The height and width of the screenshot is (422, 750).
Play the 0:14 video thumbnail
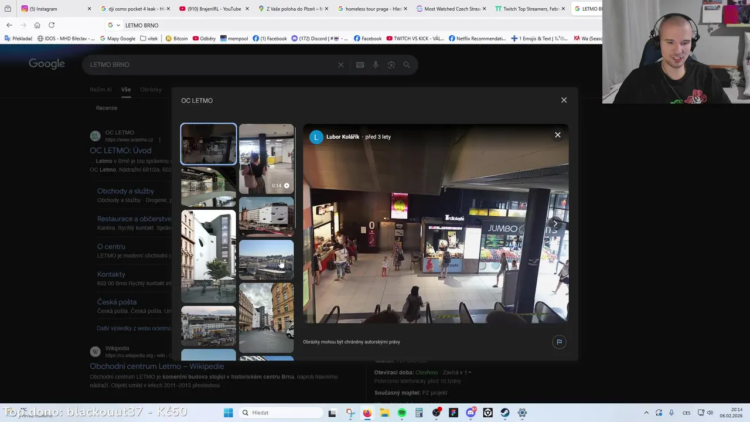tap(266, 159)
